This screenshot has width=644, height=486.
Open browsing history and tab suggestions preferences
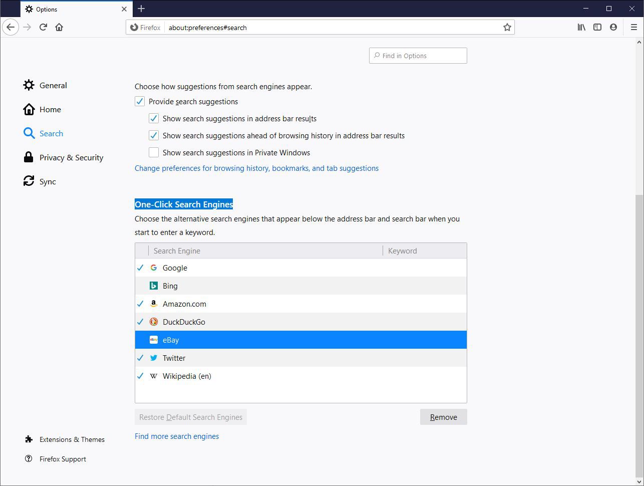coord(256,168)
